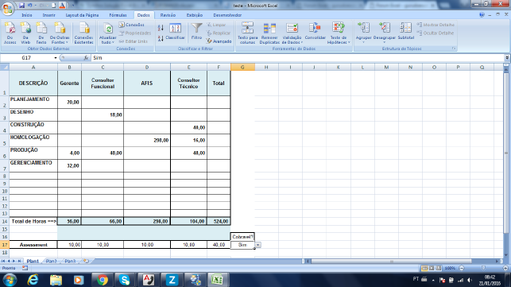This screenshot has height=287, width=511.
Task: Click the zoom slider in status bar
Action: 483,268
